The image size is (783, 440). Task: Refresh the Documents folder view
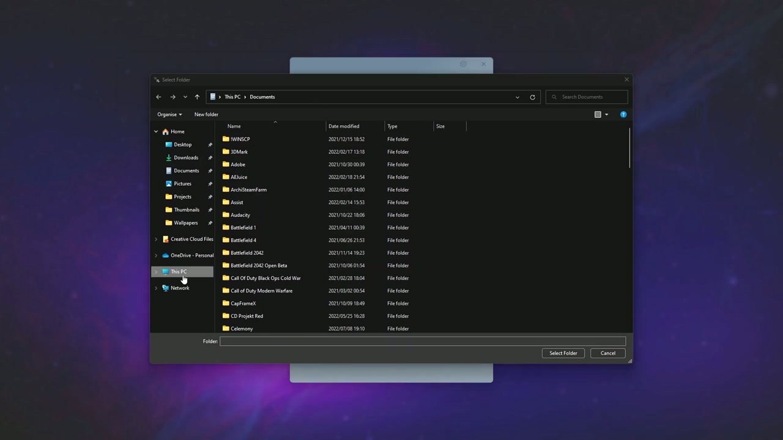click(x=532, y=97)
